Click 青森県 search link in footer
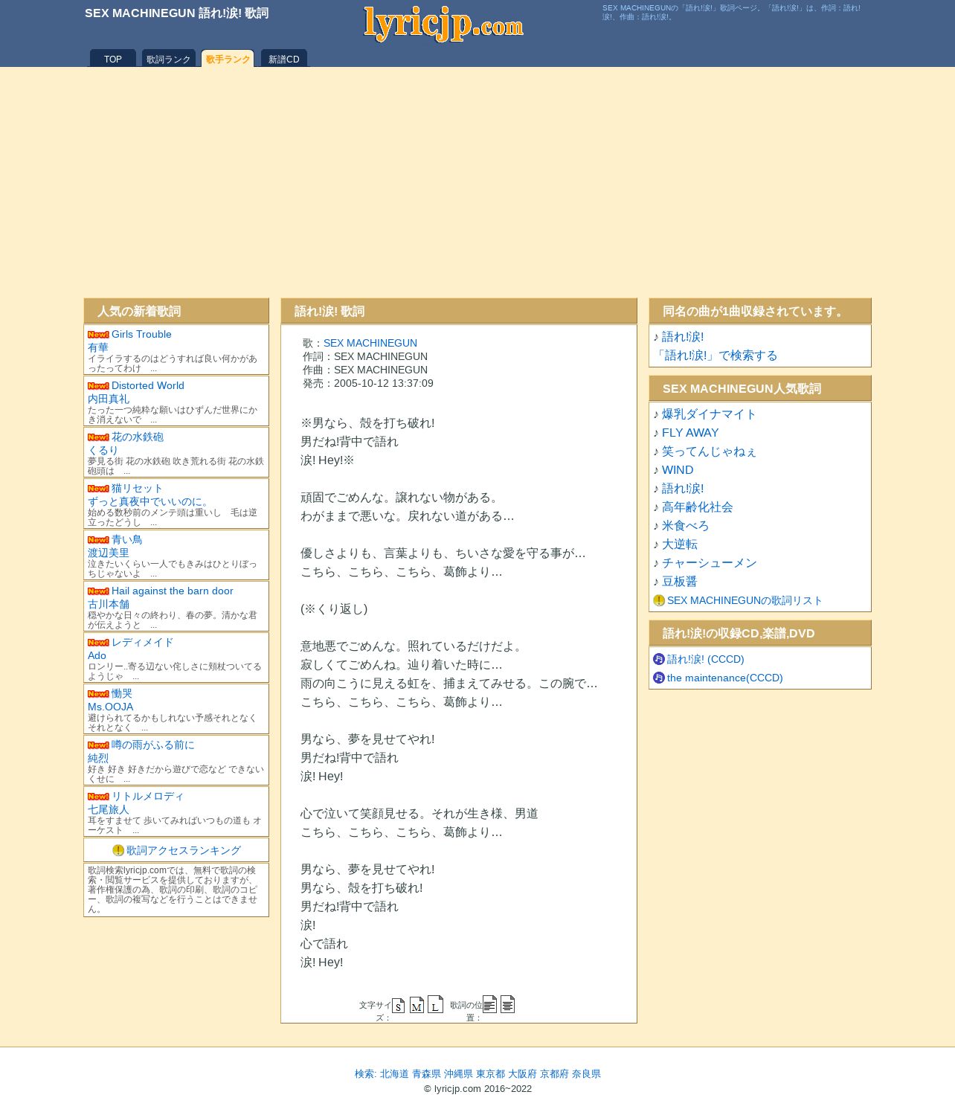Image resolution: width=955 pixels, height=1115 pixels. click(x=426, y=1074)
